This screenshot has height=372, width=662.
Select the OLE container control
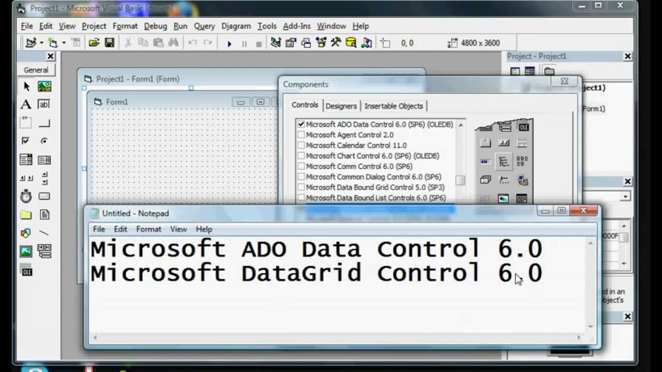point(26,270)
